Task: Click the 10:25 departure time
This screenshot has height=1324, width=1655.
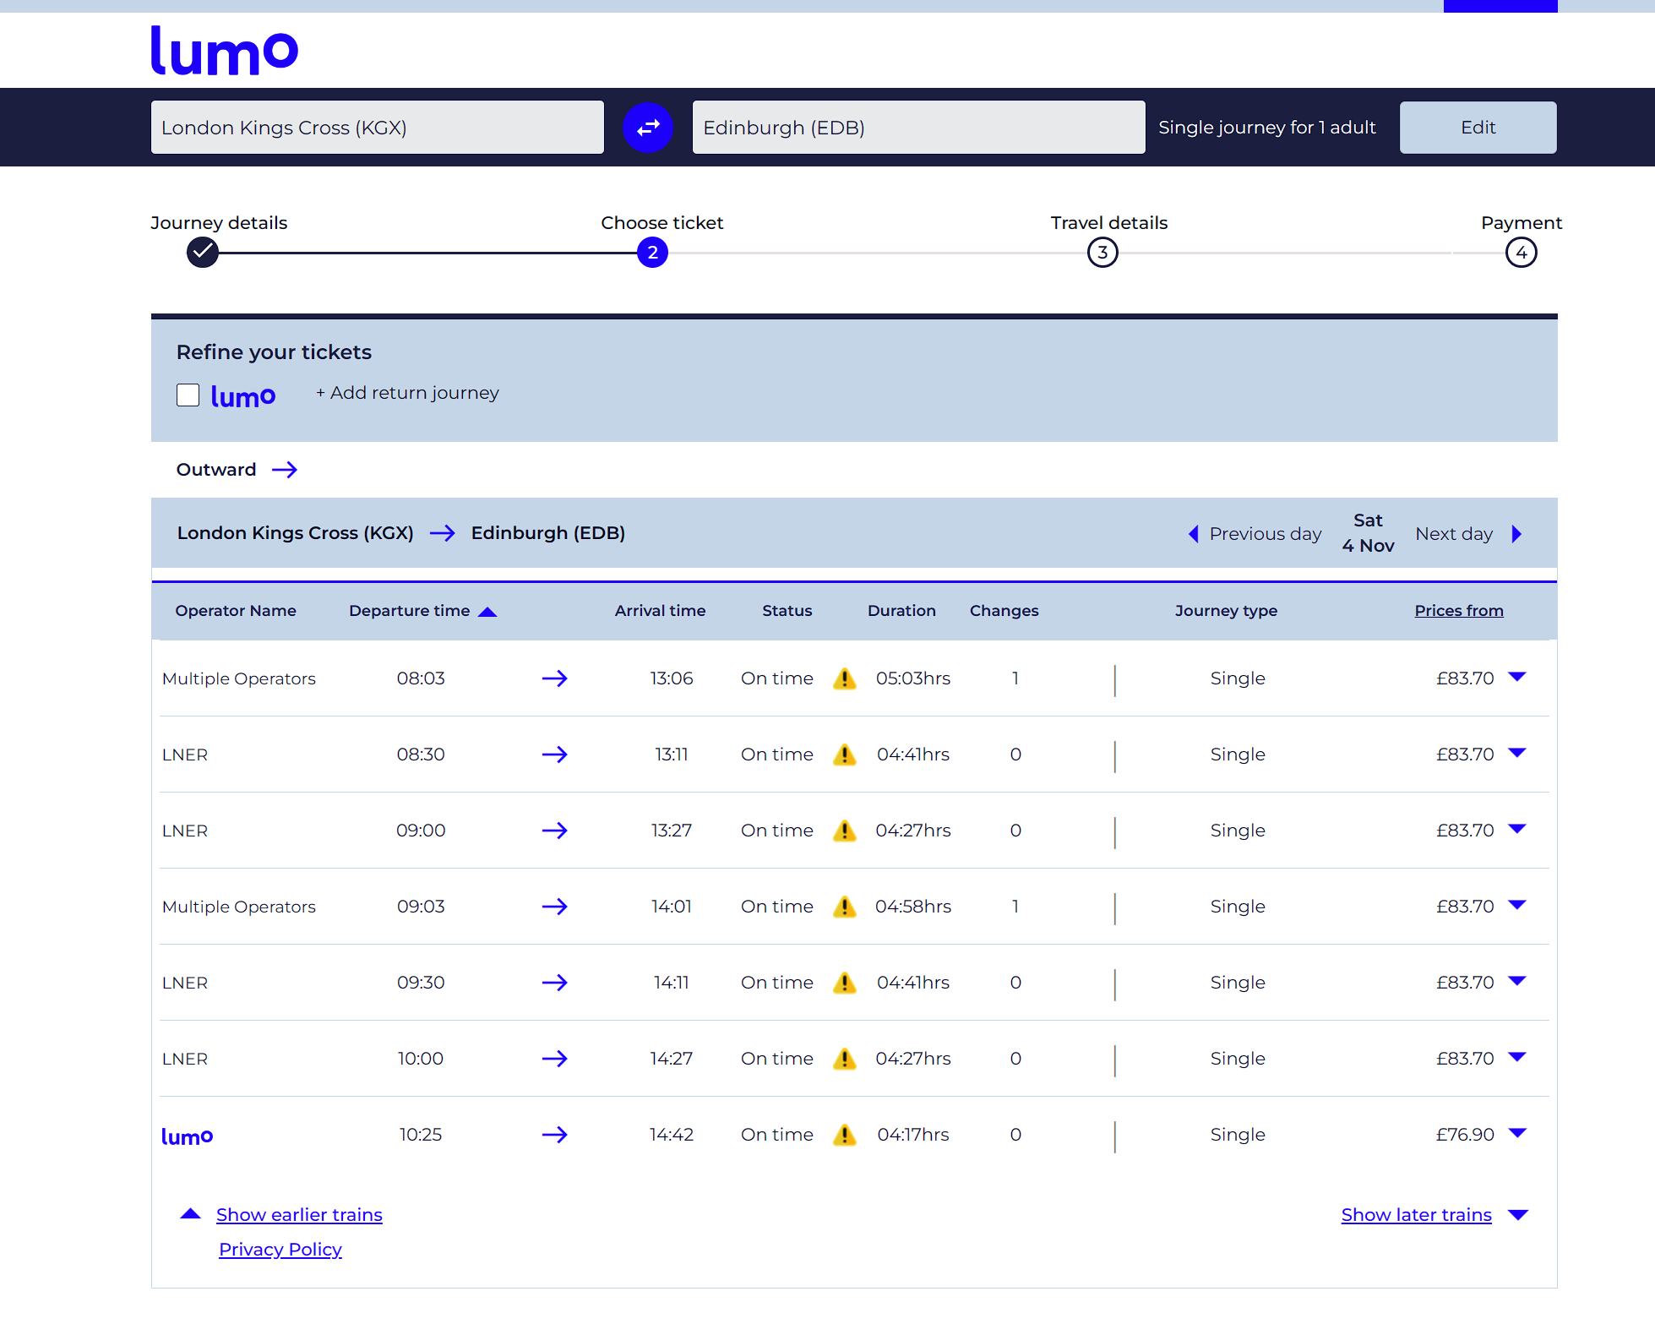Action: click(x=421, y=1135)
